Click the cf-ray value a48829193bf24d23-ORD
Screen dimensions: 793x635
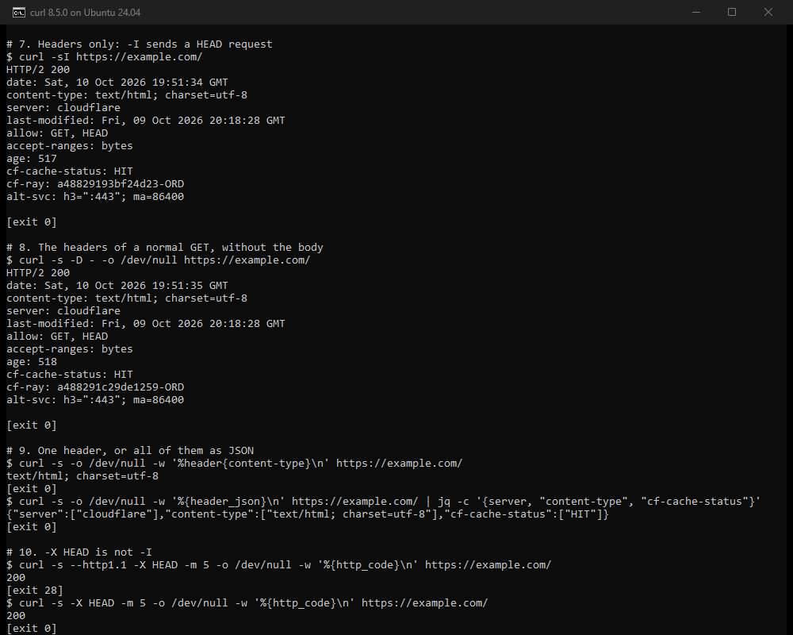click(x=121, y=184)
